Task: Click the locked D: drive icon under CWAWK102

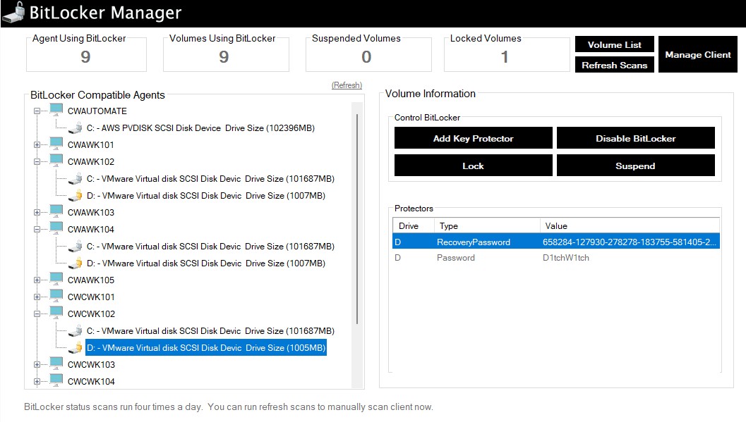Action: click(75, 196)
